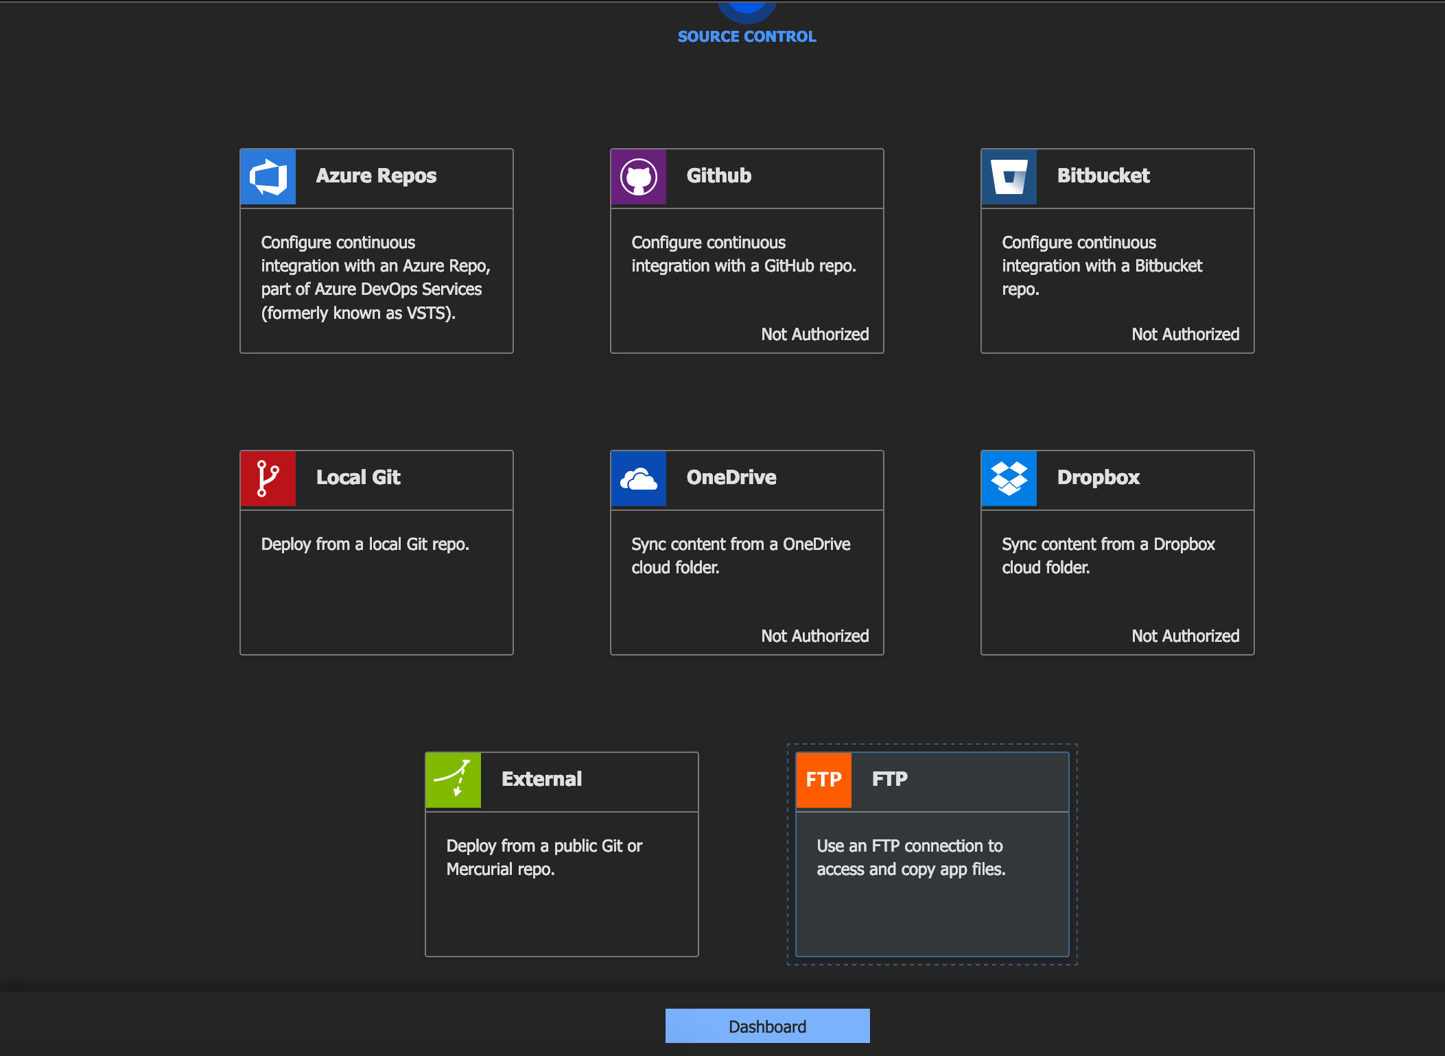Screen dimensions: 1445x1056
Task: Click the Bitbucket repo description text
Action: click(x=1102, y=266)
